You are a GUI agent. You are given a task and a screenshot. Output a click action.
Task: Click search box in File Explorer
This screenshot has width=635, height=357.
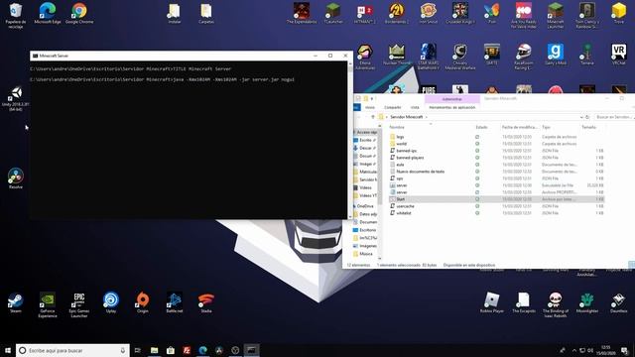[x=614, y=117]
